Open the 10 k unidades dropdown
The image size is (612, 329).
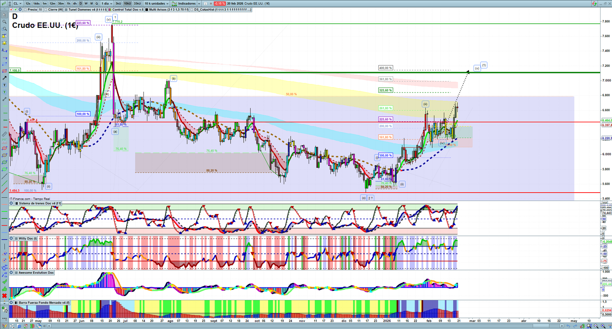coord(156,3)
